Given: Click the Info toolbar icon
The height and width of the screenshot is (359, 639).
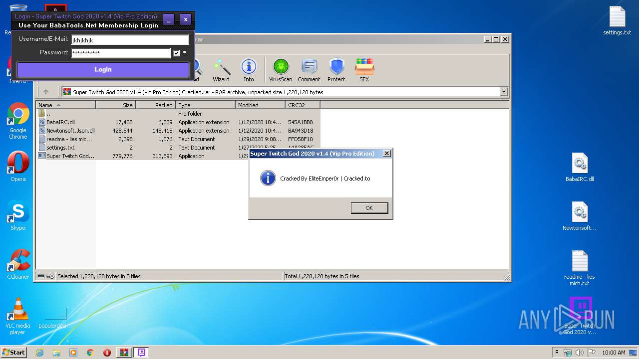Looking at the screenshot, I should 249,70.
